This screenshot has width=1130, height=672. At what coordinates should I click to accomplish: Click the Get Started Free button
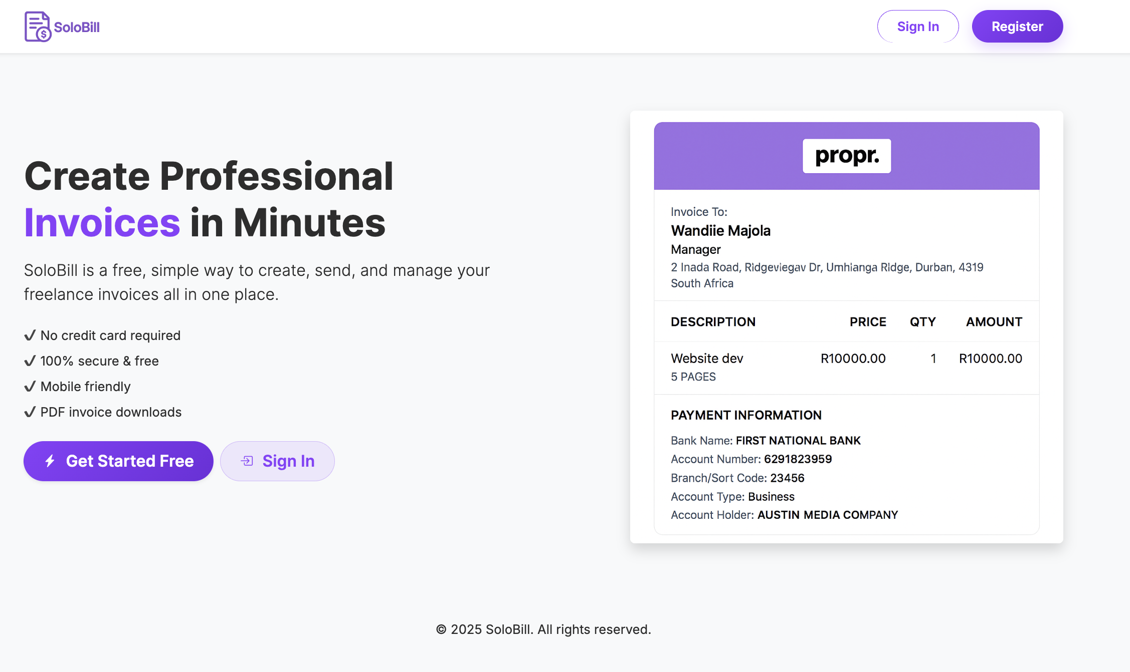coord(118,461)
